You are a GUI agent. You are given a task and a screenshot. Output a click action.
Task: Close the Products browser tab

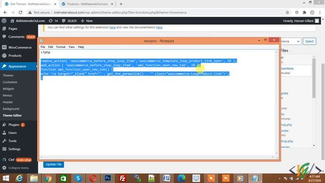point(112,4)
